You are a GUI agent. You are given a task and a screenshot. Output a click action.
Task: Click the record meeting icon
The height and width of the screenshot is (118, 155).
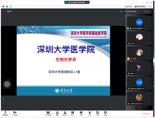tap(81, 113)
